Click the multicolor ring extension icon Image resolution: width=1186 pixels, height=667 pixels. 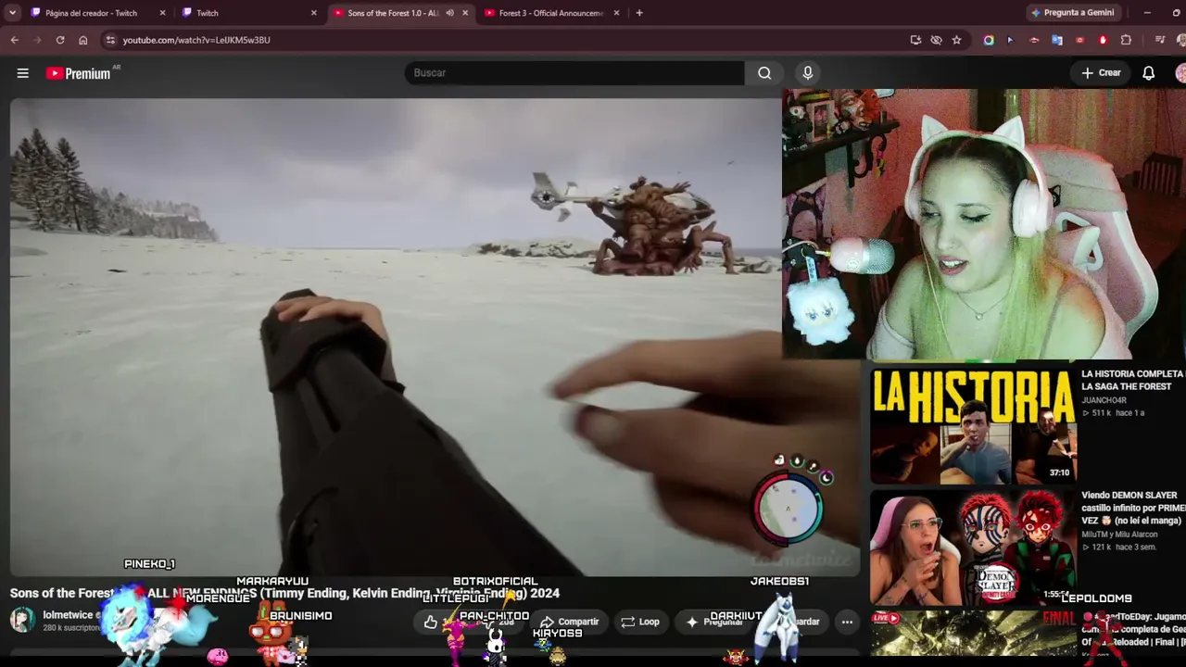[989, 40]
